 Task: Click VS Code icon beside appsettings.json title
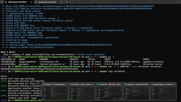152,84
